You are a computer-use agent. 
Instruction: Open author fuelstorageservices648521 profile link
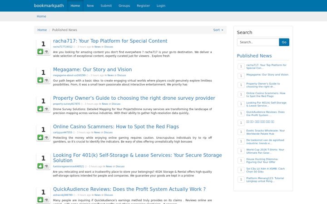pos(69,166)
